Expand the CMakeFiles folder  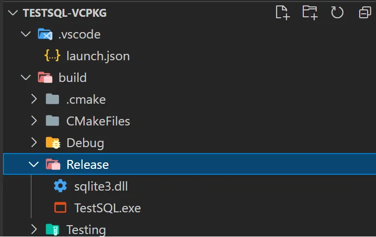(34, 120)
